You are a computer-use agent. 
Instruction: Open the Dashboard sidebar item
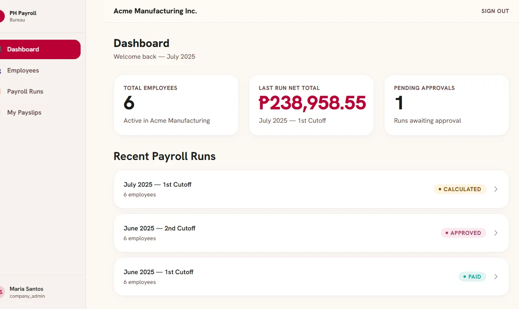coord(39,49)
